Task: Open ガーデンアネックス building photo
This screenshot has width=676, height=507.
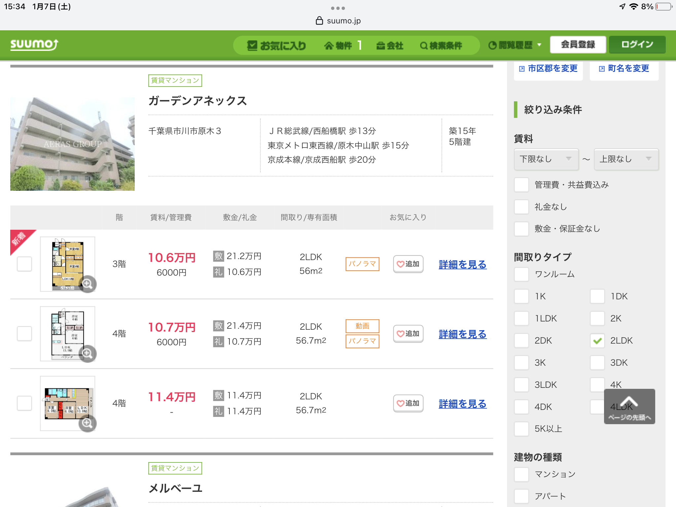Action: click(x=72, y=144)
